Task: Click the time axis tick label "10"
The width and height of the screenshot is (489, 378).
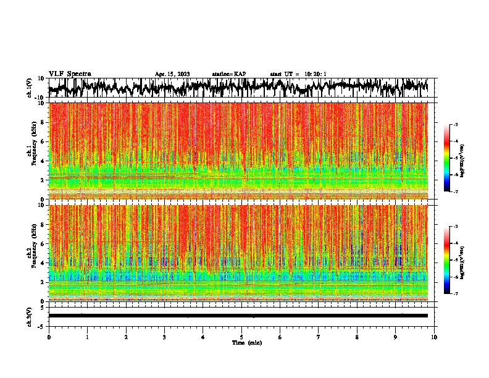Action: [x=434, y=337]
